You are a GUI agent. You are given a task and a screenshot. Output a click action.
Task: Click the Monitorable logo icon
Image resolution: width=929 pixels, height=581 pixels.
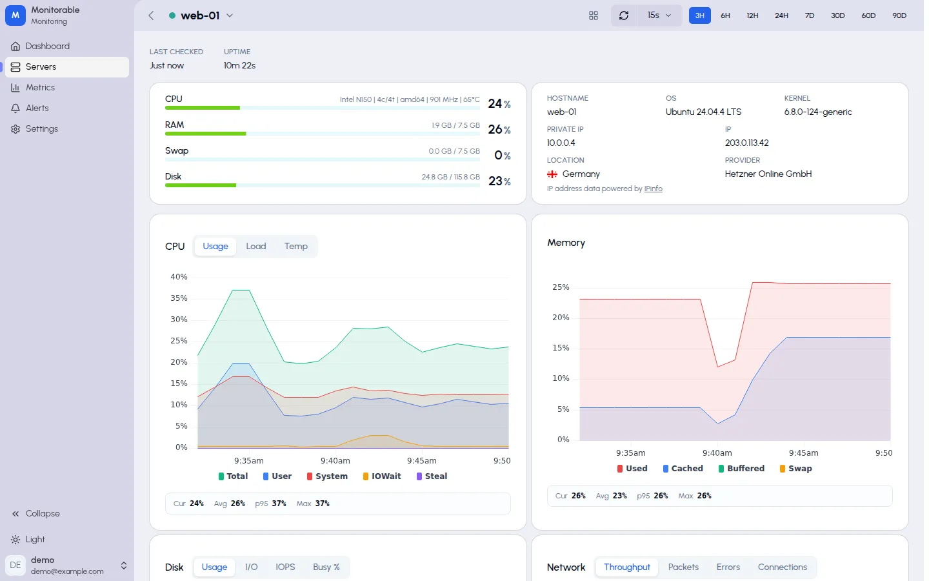click(x=15, y=15)
